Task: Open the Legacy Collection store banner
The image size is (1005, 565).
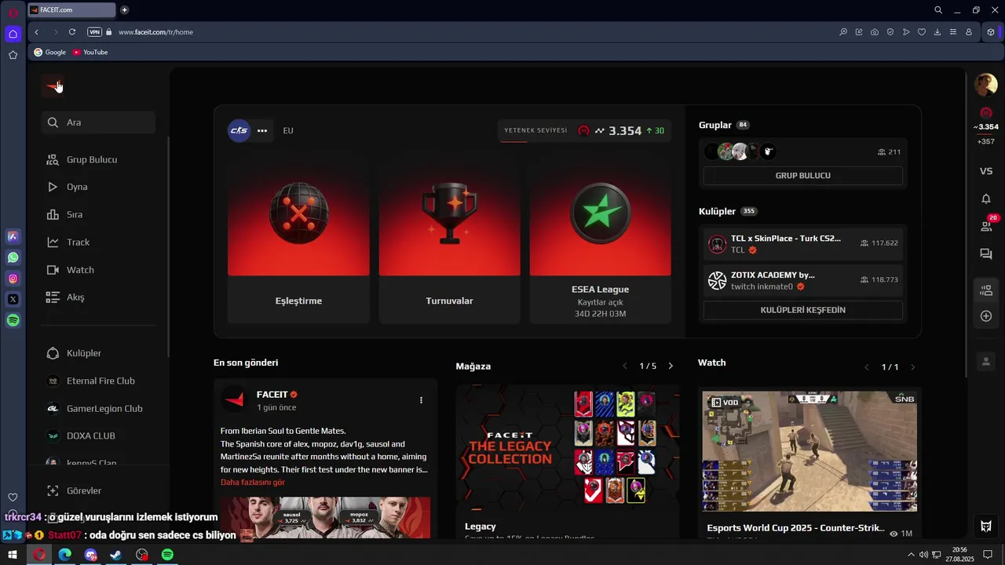Action: click(x=568, y=449)
